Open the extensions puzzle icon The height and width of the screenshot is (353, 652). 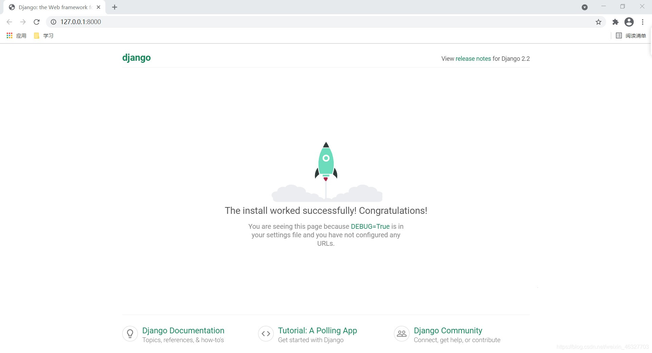[615, 22]
